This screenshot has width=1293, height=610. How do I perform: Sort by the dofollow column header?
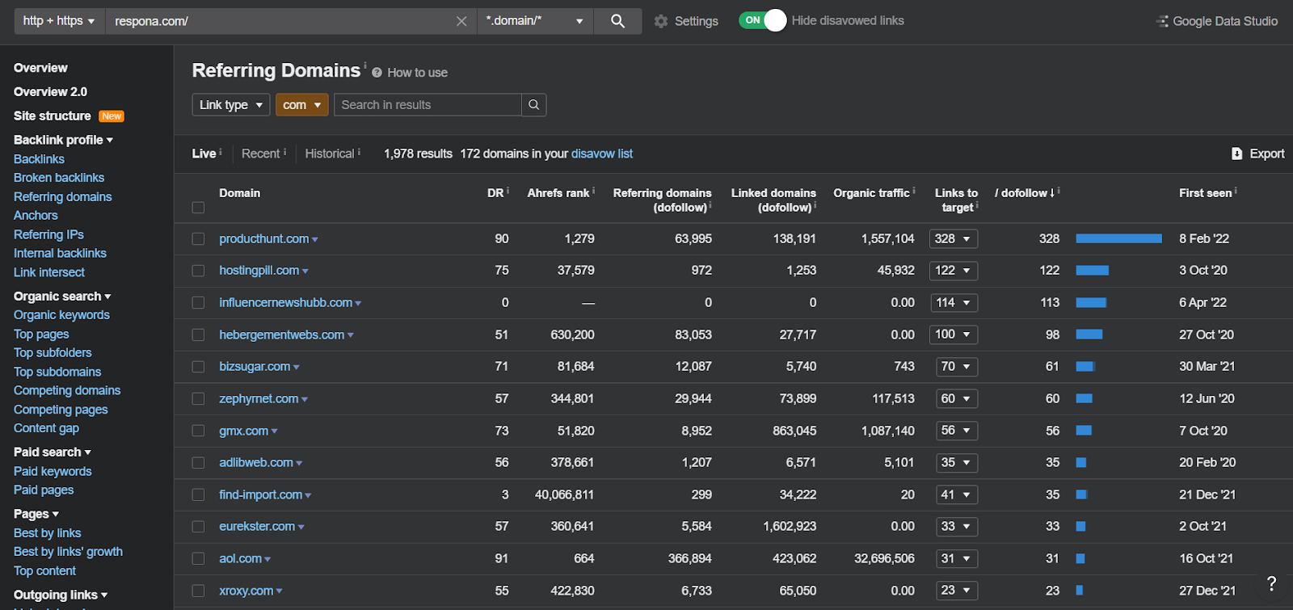1025,193
